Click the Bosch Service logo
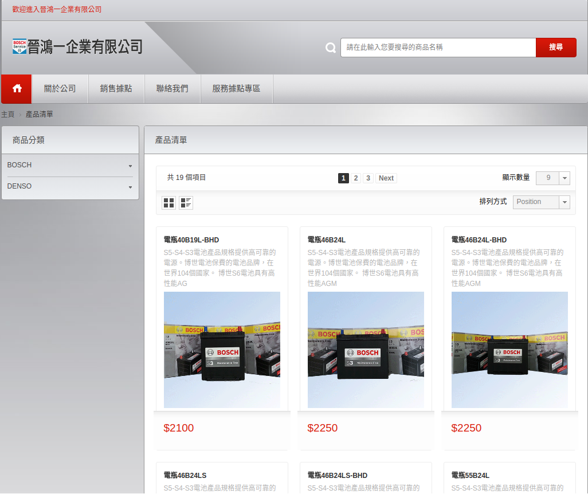This screenshot has height=494, width=588. [x=19, y=46]
